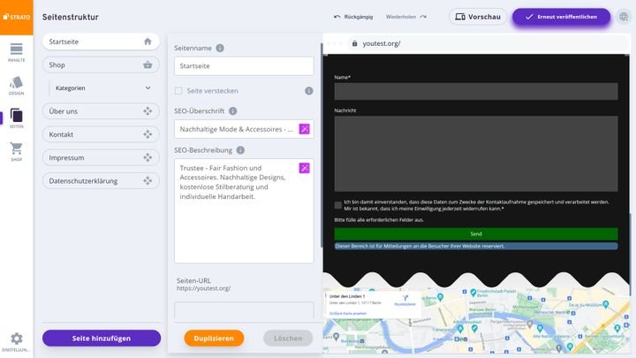Open Einstellungen gear in sidebar
Screen dimensions: 636x358
[16, 341]
